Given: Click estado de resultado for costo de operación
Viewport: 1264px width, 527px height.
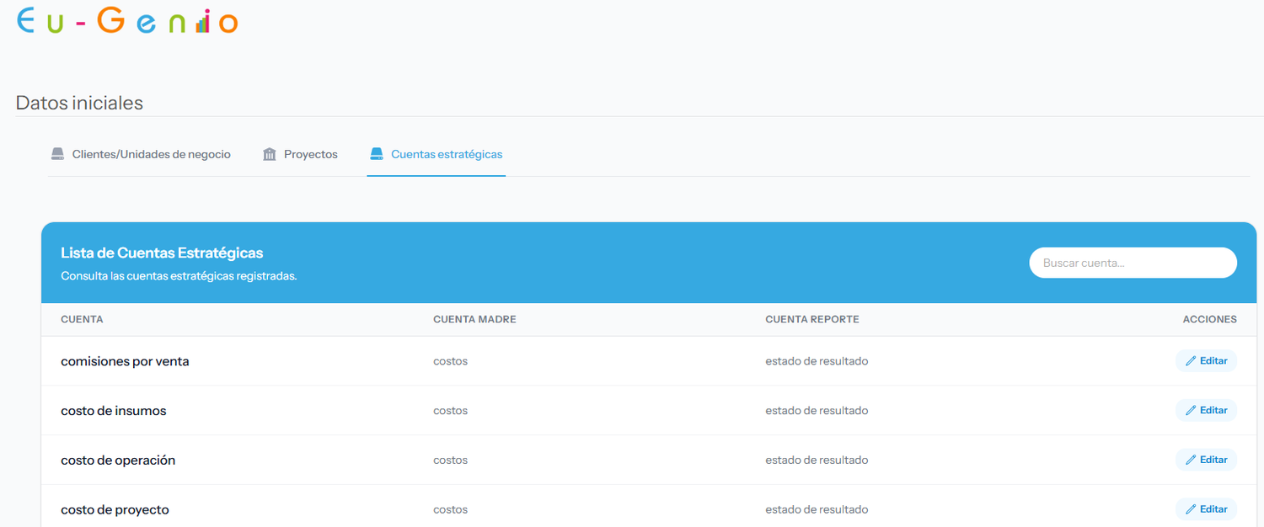Looking at the screenshot, I should click(817, 460).
